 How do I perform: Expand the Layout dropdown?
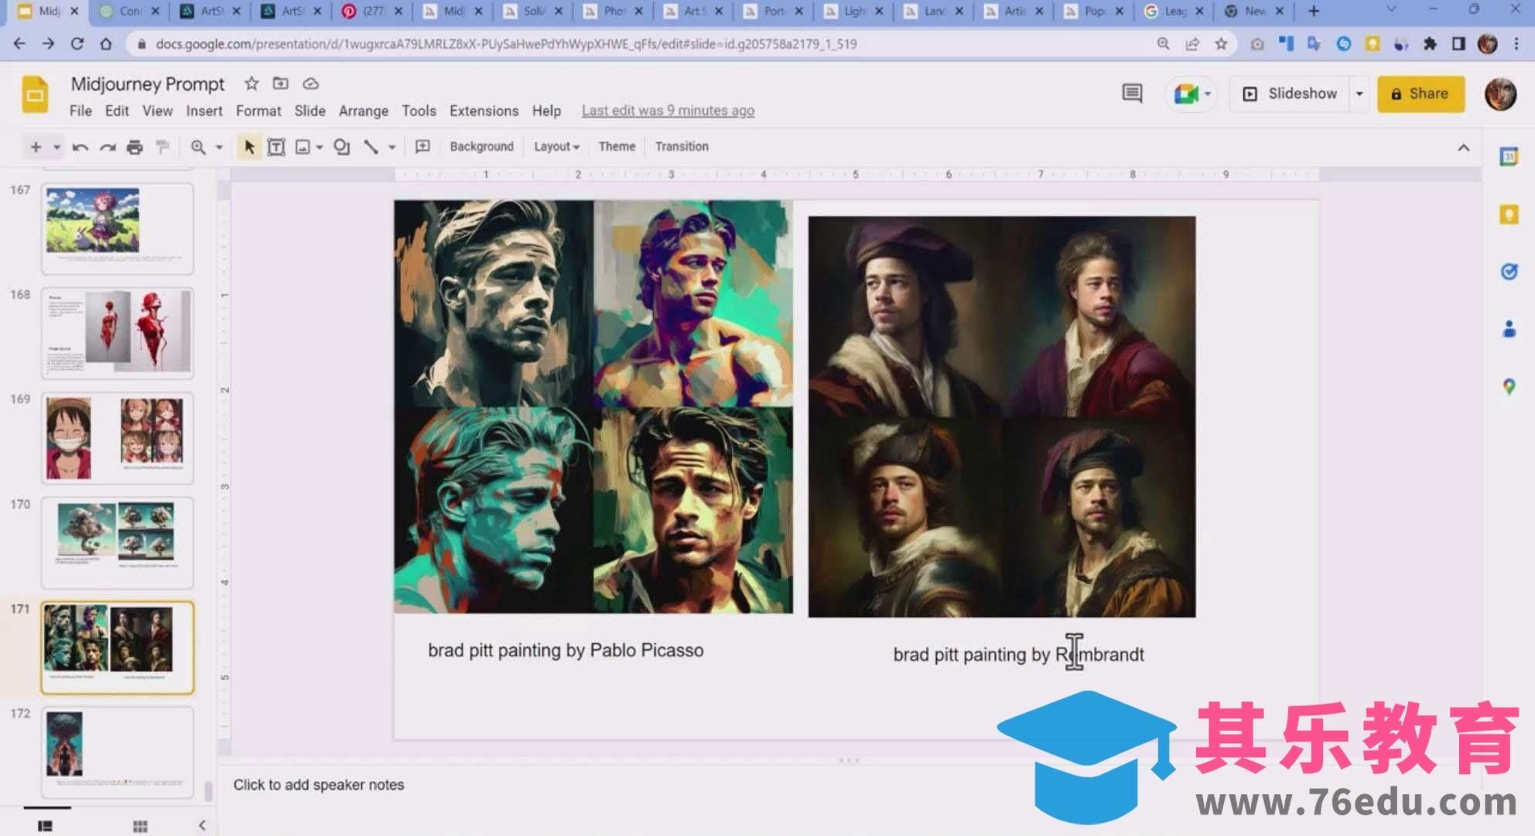(556, 146)
